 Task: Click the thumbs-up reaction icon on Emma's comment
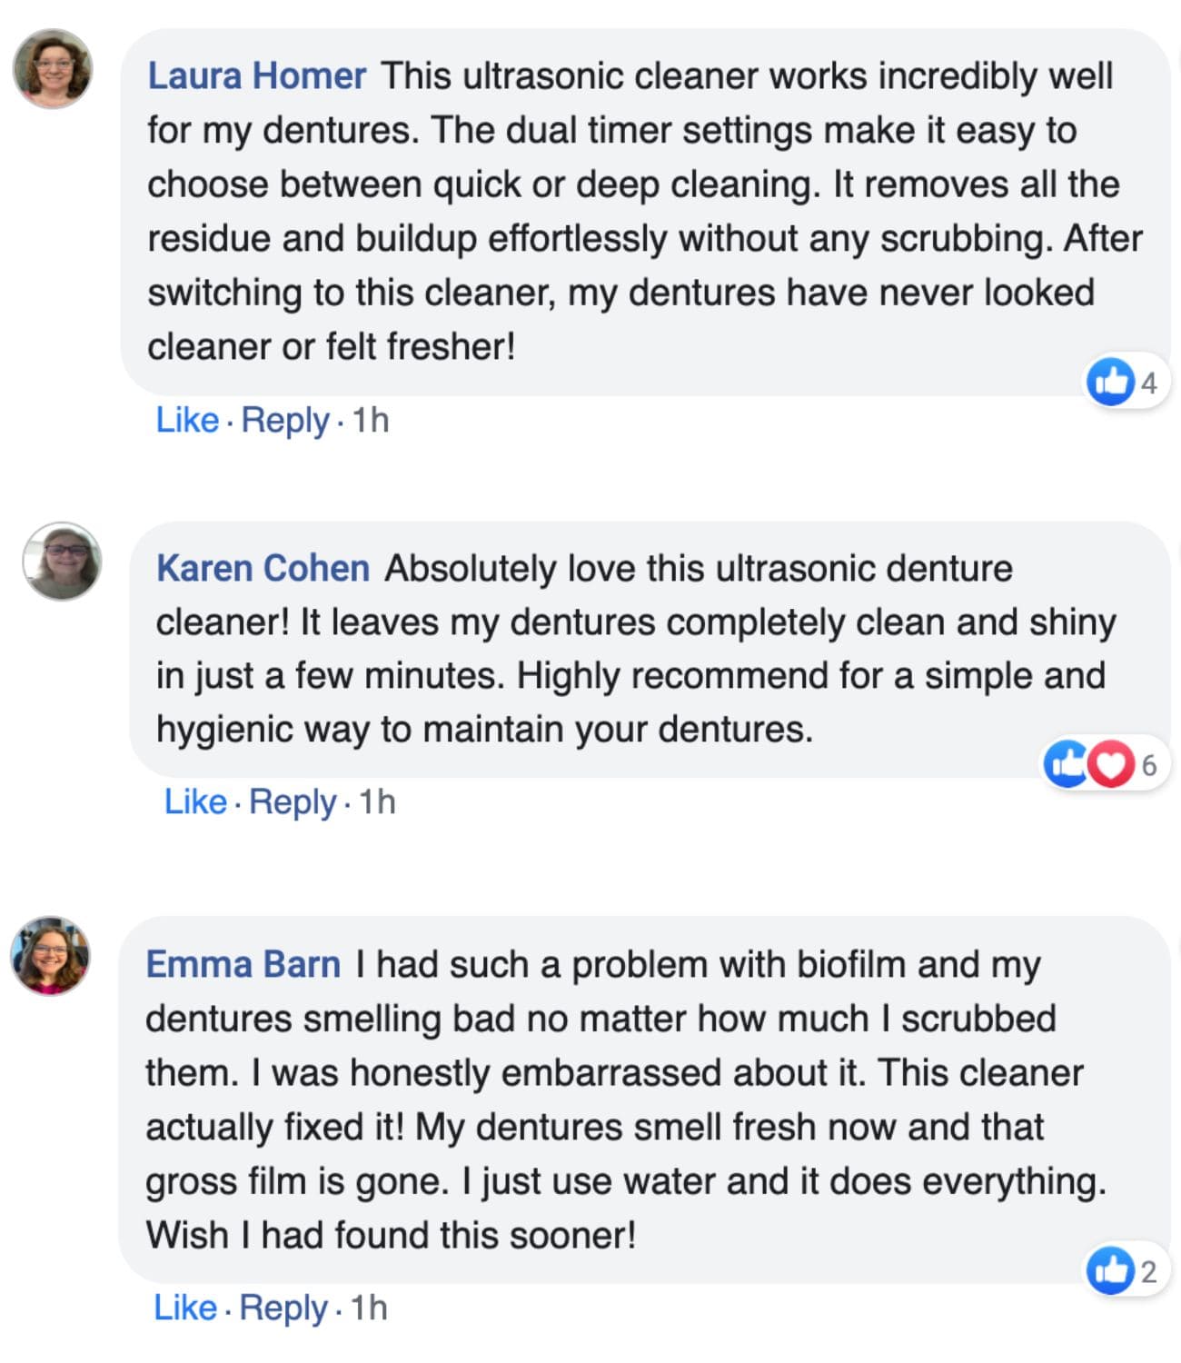[x=1110, y=1269]
